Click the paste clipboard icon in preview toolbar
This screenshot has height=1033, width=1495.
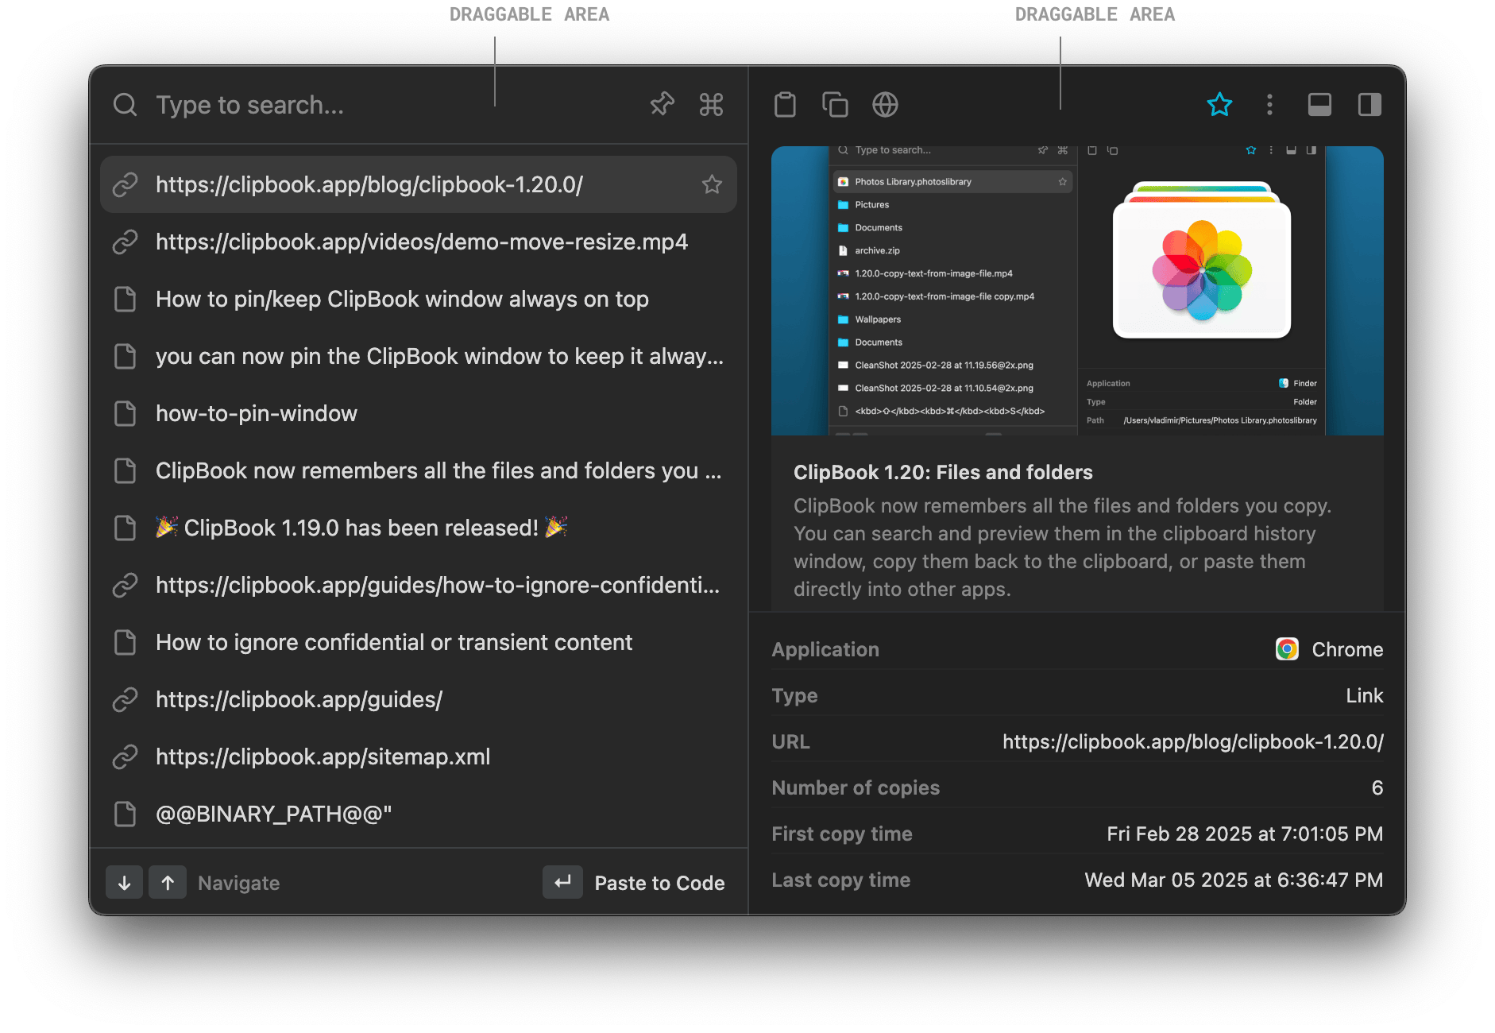point(785,104)
